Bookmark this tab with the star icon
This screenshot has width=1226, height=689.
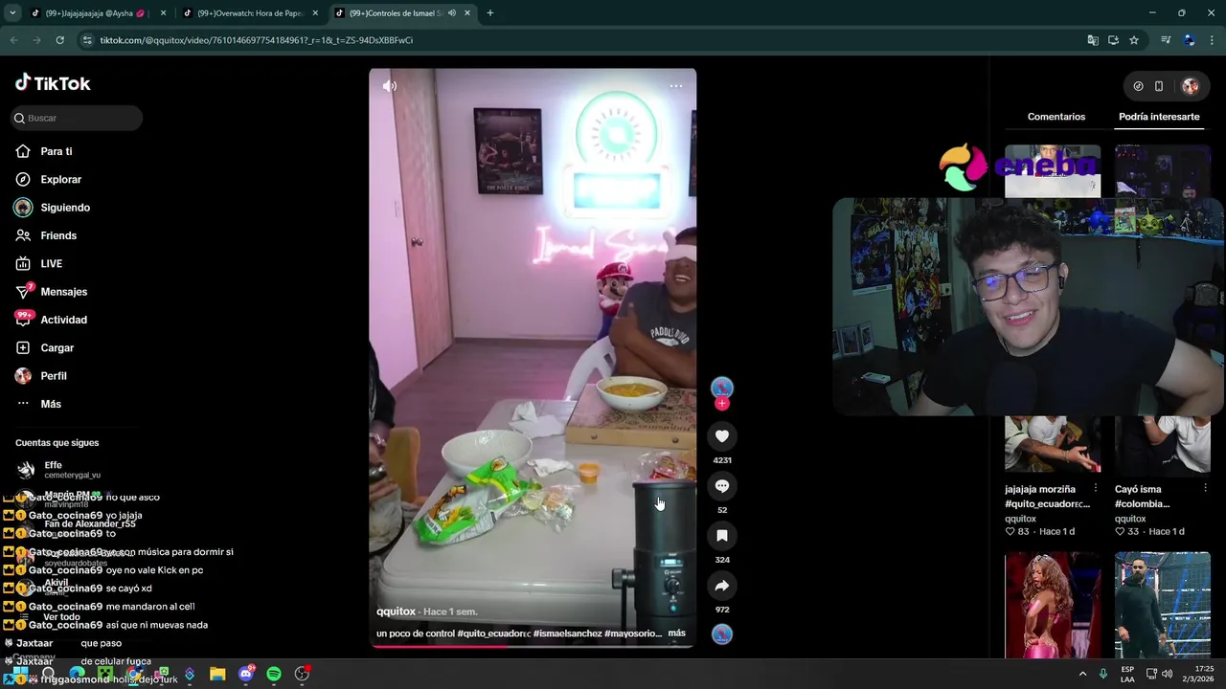[1134, 40]
